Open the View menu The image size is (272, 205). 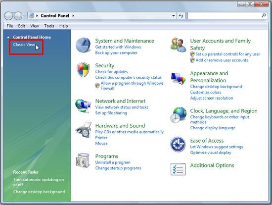pos(35,26)
